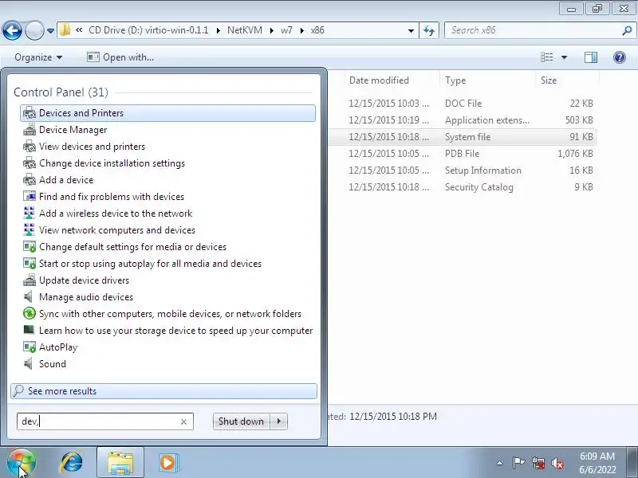Launch Windows Media Player from taskbar
Image resolution: width=638 pixels, height=478 pixels.
tap(167, 463)
